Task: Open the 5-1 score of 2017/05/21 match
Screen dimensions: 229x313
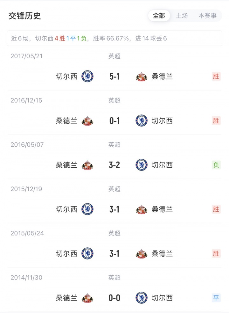Action: click(114, 76)
